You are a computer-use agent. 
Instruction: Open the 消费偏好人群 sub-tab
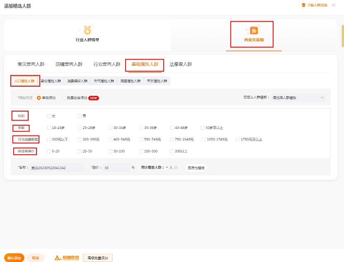click(78, 81)
